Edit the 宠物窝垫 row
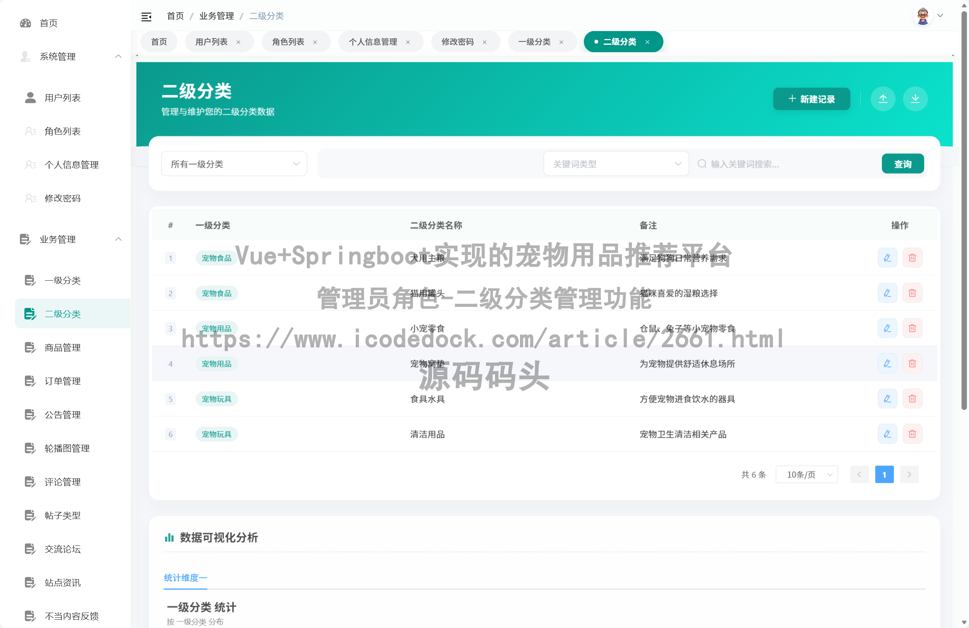This screenshot has width=969, height=628. 887,363
